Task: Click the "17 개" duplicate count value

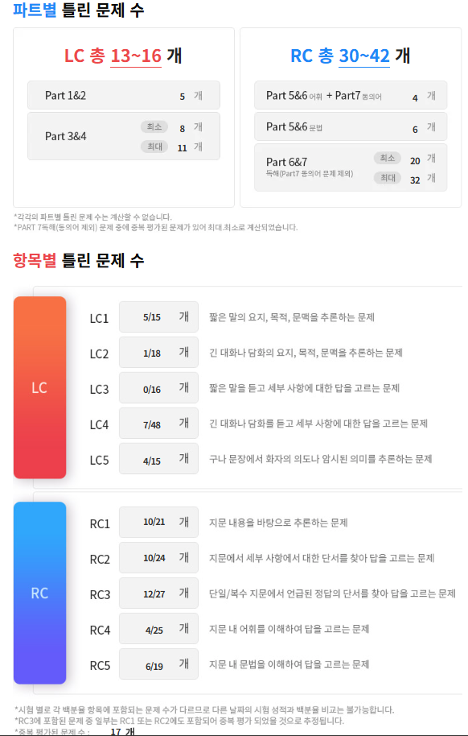Action: coord(123,731)
